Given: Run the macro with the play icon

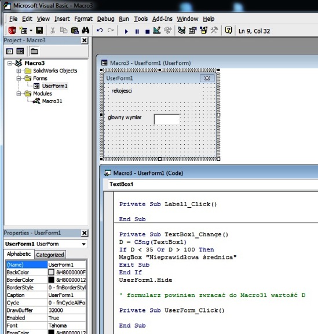Looking at the screenshot, I should 126,31.
